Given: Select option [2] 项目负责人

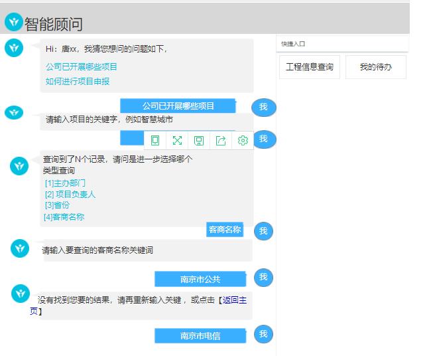Looking at the screenshot, I should (x=70, y=194).
